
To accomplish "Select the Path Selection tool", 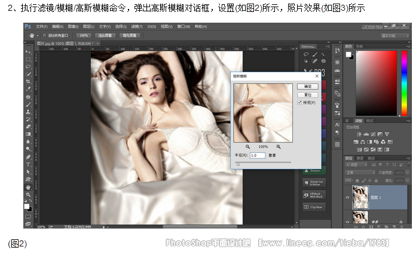I will 28,172.
